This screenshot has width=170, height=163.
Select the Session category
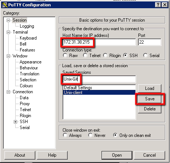[x=20, y=20]
